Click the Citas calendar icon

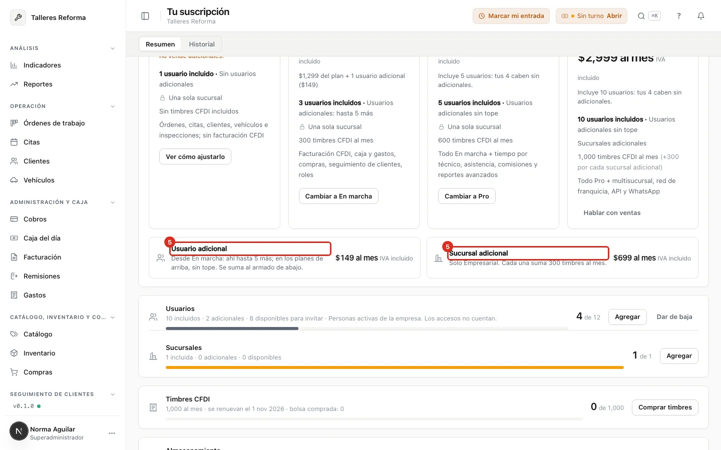point(14,142)
